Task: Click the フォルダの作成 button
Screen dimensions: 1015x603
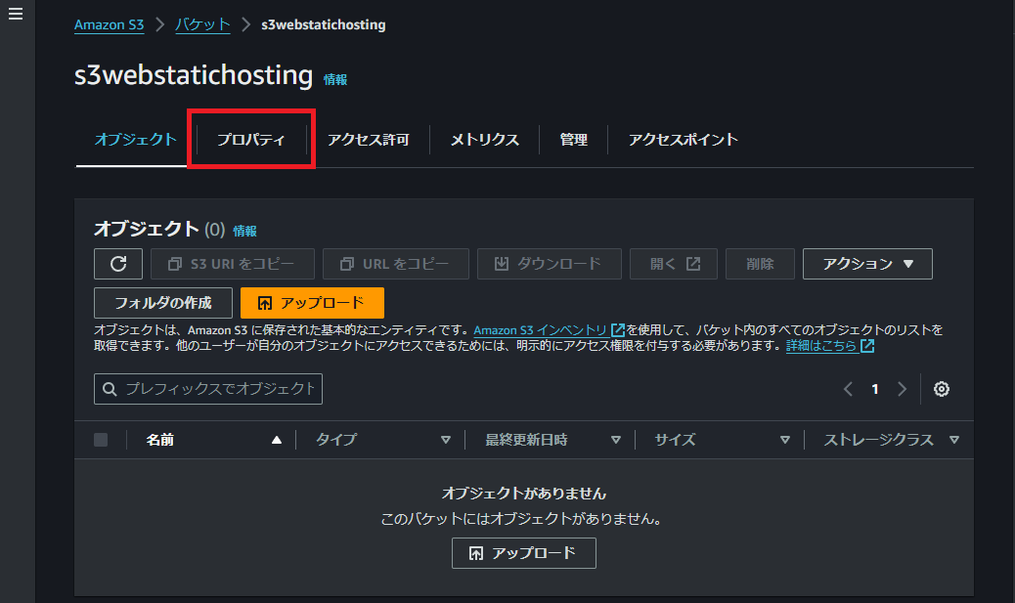Action: click(162, 303)
